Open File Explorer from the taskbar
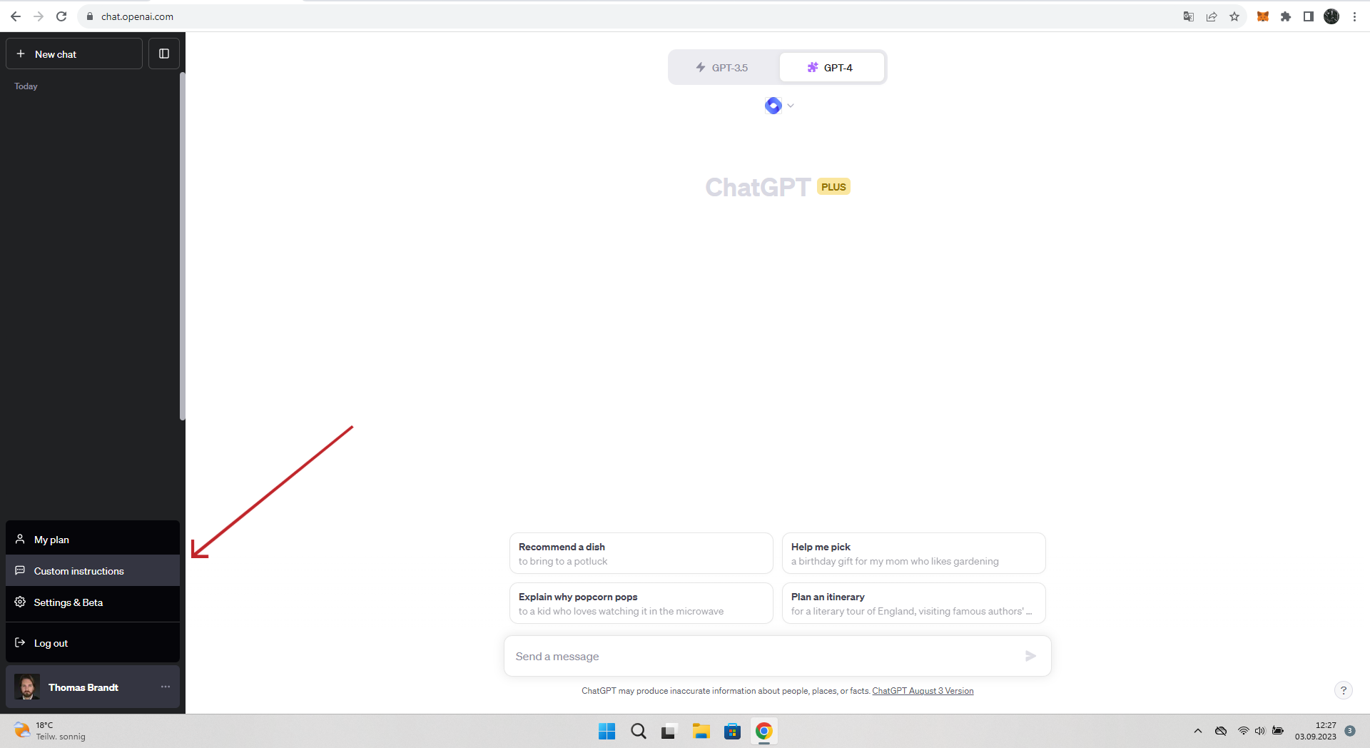 tap(701, 732)
